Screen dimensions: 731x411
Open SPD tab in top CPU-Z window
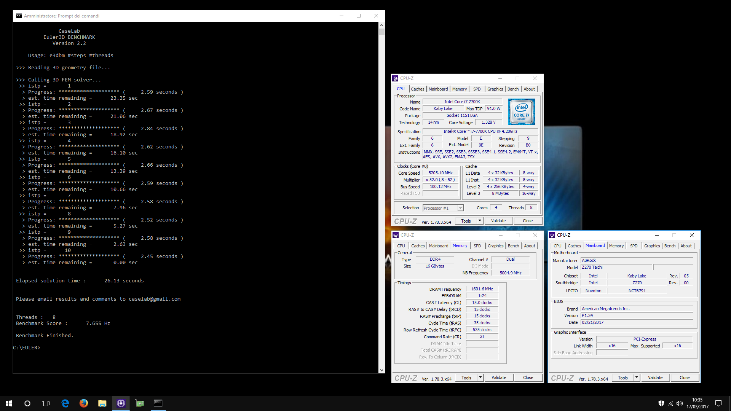477,89
